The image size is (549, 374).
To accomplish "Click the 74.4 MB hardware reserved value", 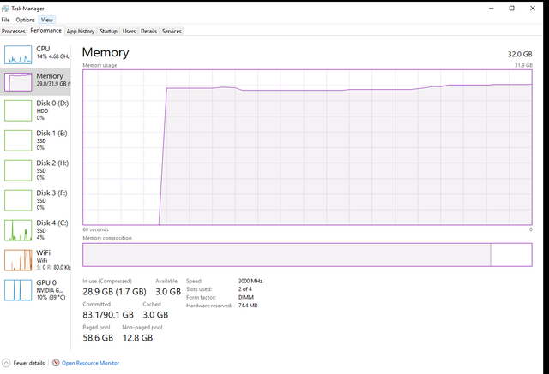I will tap(248, 306).
